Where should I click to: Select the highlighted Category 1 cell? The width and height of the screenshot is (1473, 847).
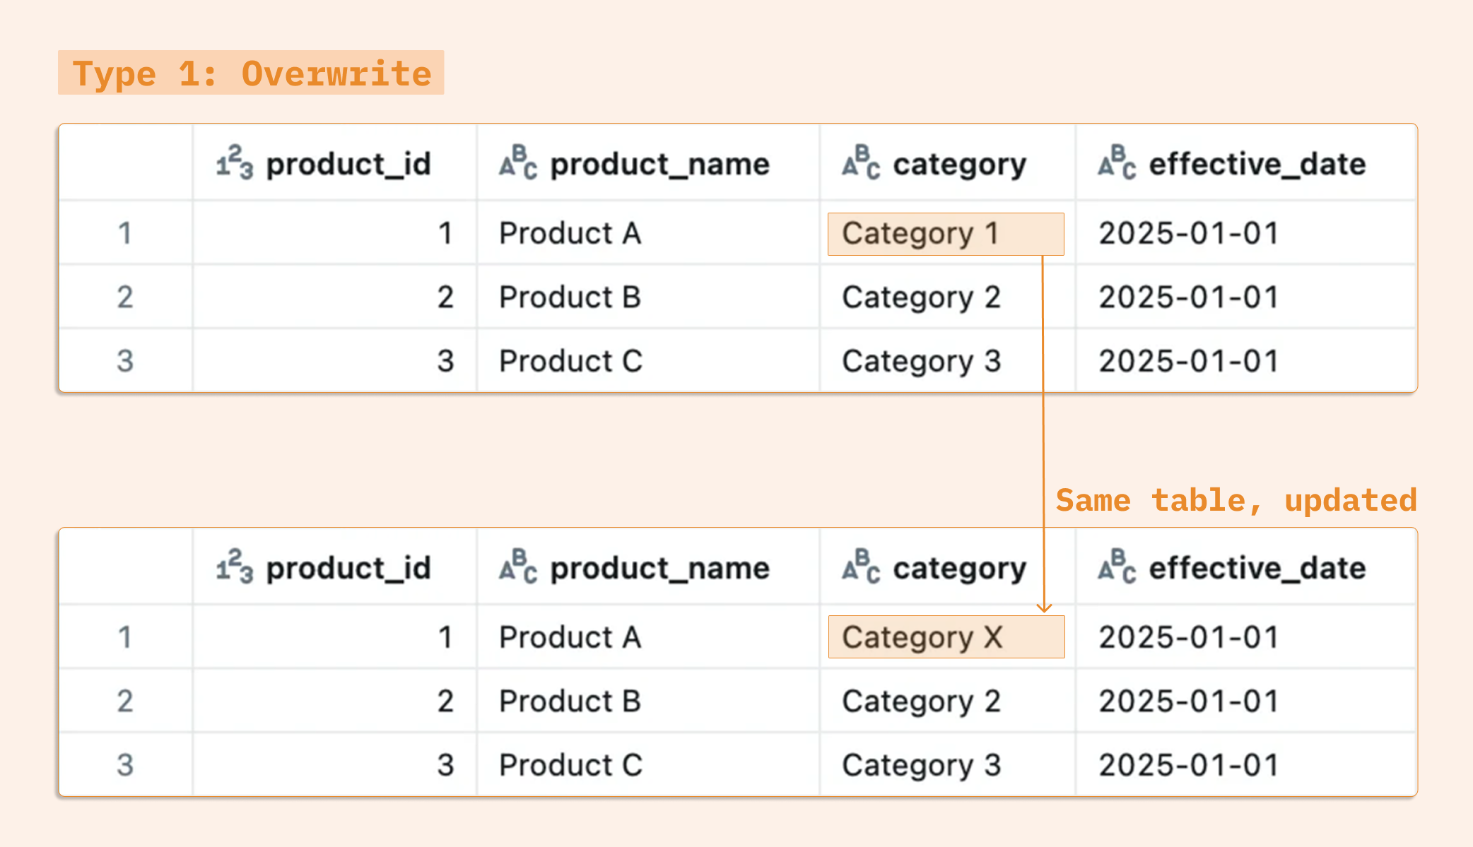(x=945, y=234)
